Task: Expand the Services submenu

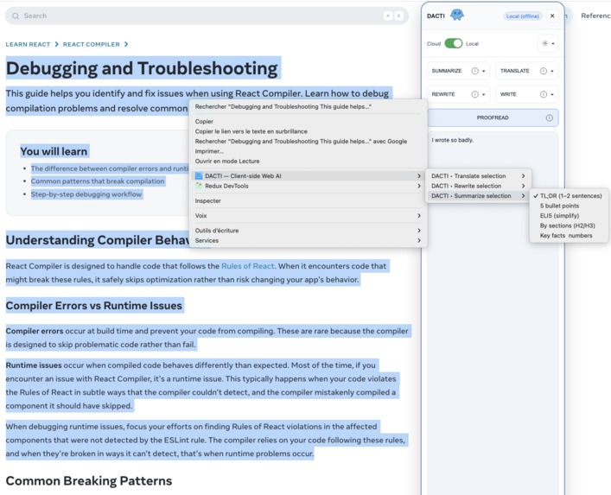Action: tap(308, 240)
